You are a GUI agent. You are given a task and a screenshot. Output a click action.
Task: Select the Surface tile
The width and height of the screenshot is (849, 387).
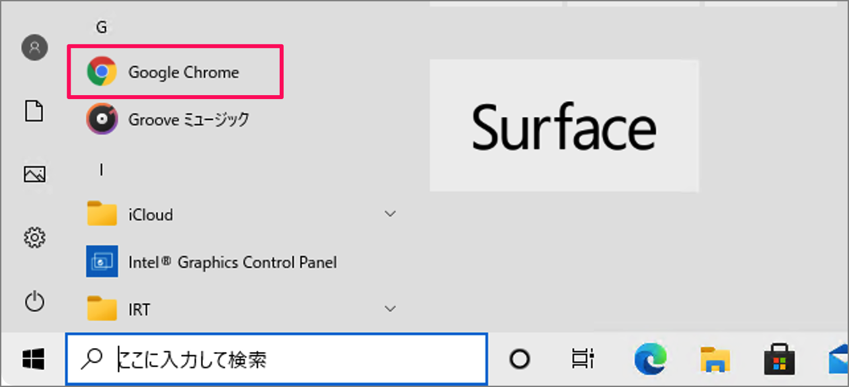coord(564,125)
